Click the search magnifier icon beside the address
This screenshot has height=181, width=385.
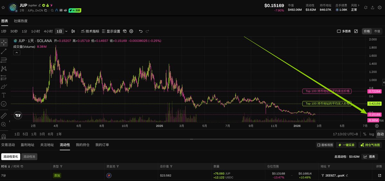(52, 11)
